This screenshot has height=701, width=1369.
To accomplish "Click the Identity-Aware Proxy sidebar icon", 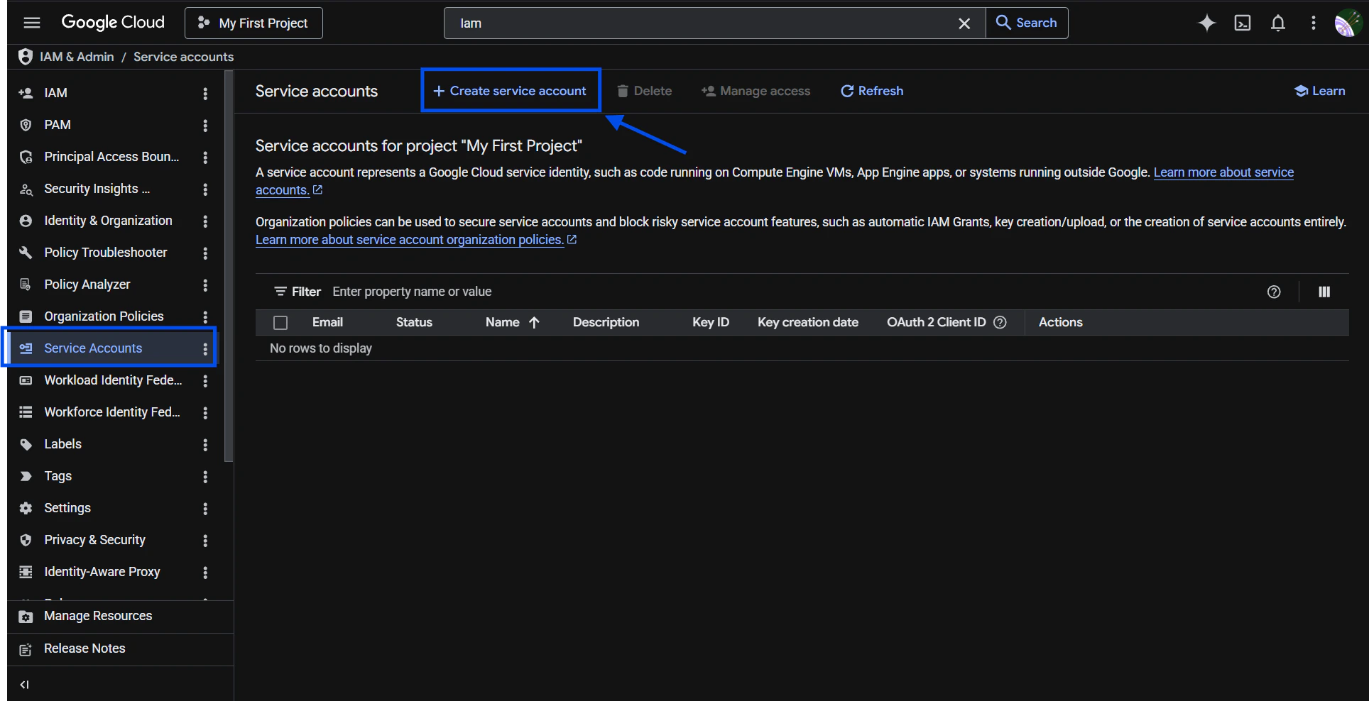I will click(26, 572).
